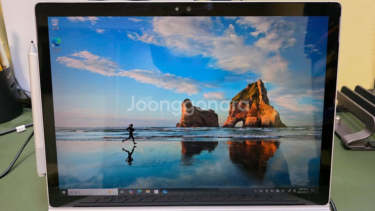Open File Explorer from the taskbar
Screen dimensions: 375x211
pos(148,192)
